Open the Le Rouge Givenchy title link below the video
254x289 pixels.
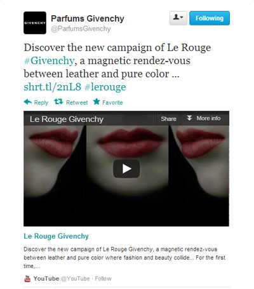(x=56, y=236)
